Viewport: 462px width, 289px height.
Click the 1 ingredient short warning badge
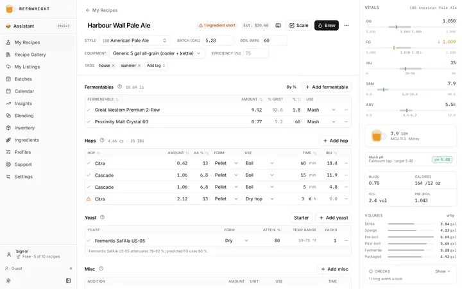click(x=217, y=25)
